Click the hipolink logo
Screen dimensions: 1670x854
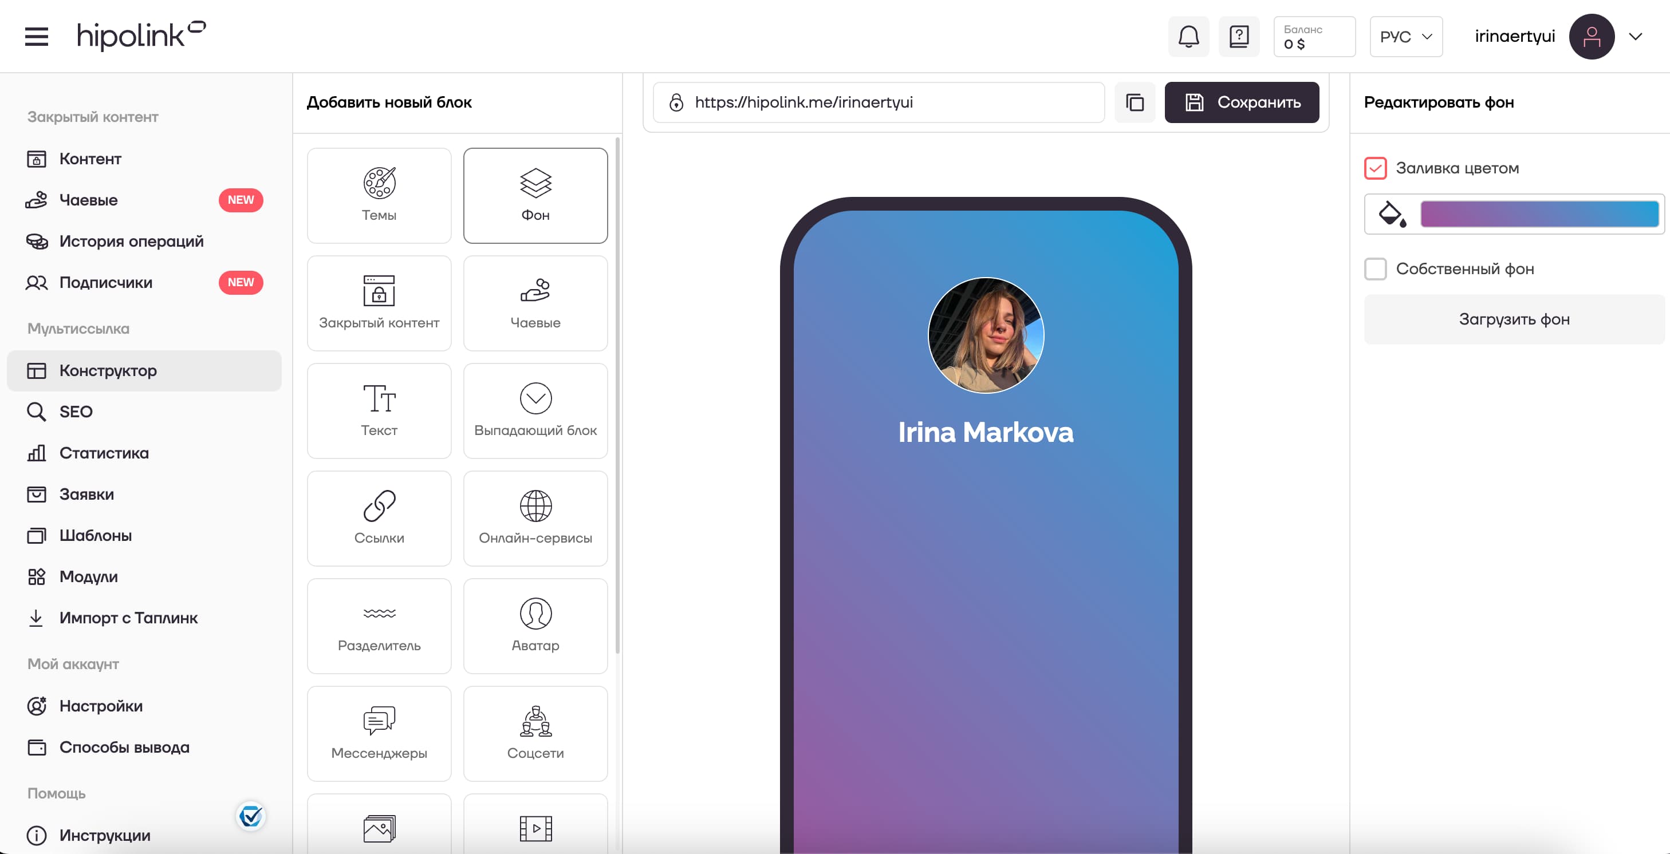pyautogui.click(x=141, y=35)
